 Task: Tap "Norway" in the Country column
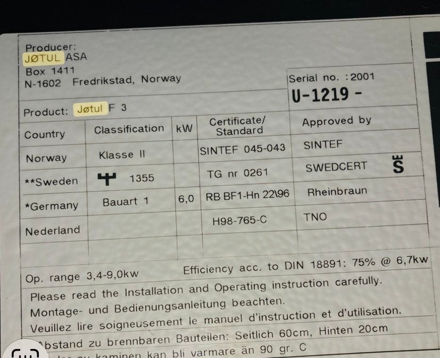(x=46, y=158)
